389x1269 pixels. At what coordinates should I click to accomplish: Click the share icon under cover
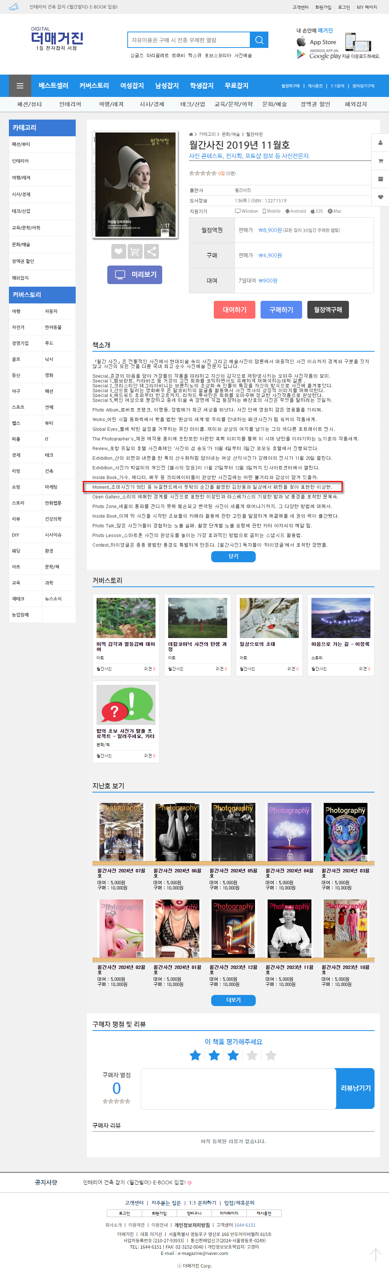point(152,252)
